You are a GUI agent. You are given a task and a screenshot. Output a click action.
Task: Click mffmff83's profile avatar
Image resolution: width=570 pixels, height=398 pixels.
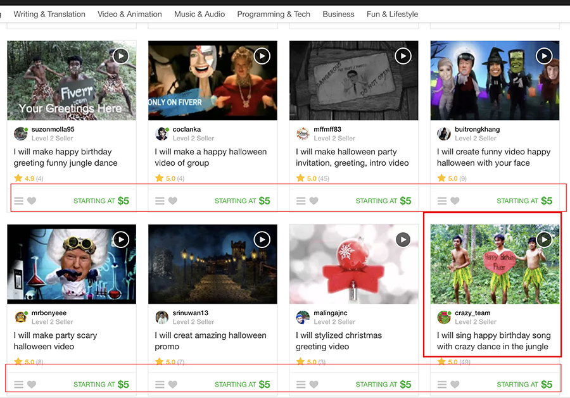click(303, 134)
